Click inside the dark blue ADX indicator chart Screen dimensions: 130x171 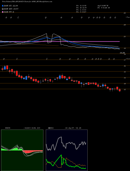(x=67, y=150)
